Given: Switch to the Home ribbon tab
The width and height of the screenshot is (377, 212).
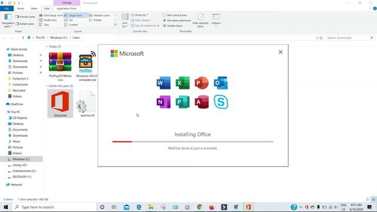Looking at the screenshot, I should pos(21,8).
